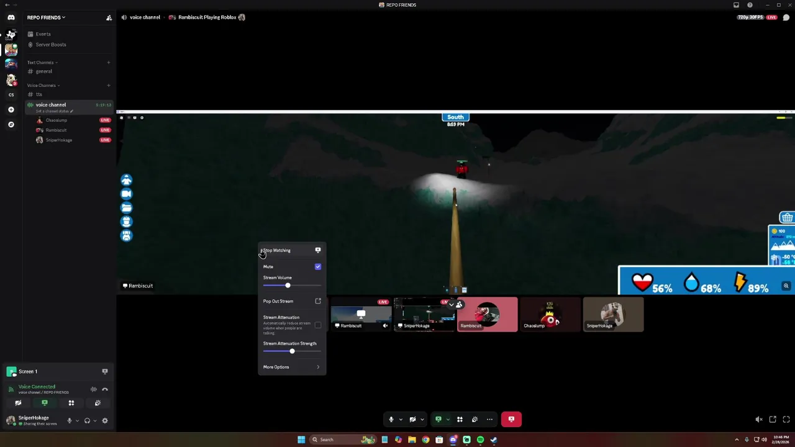Viewport: 795px width, 447px height.
Task: Unmute stream using speaker icon bottom right
Action: coord(759,420)
